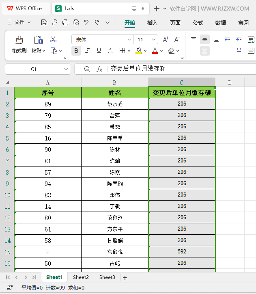The image size is (256, 294).
Task: Click the wrap text icon
Action: 251,39
